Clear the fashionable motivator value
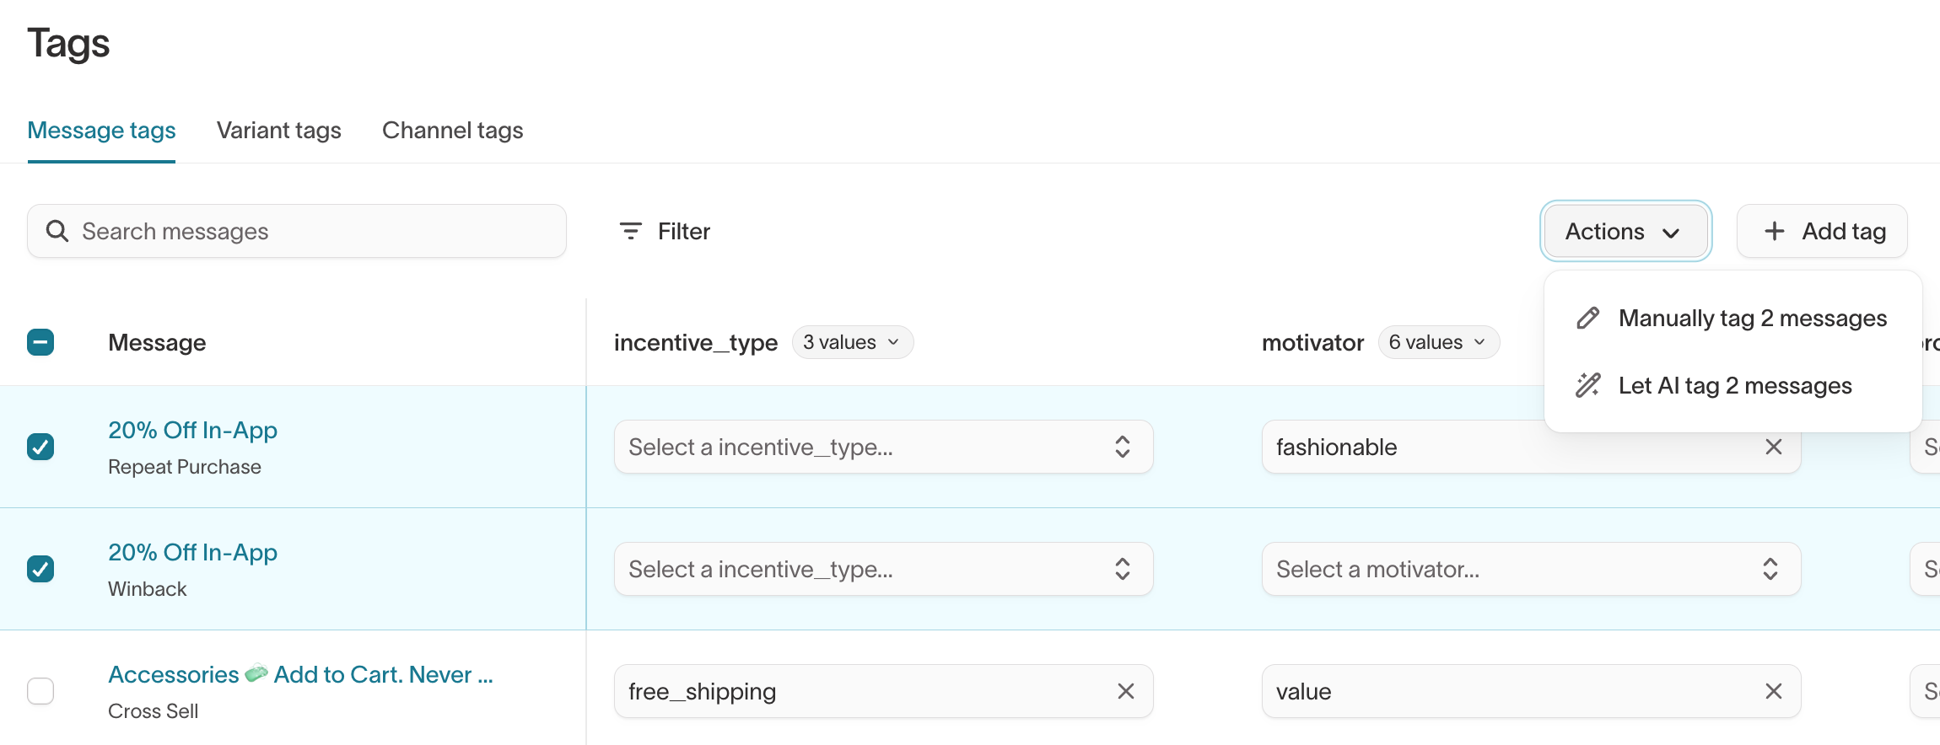 (1774, 447)
